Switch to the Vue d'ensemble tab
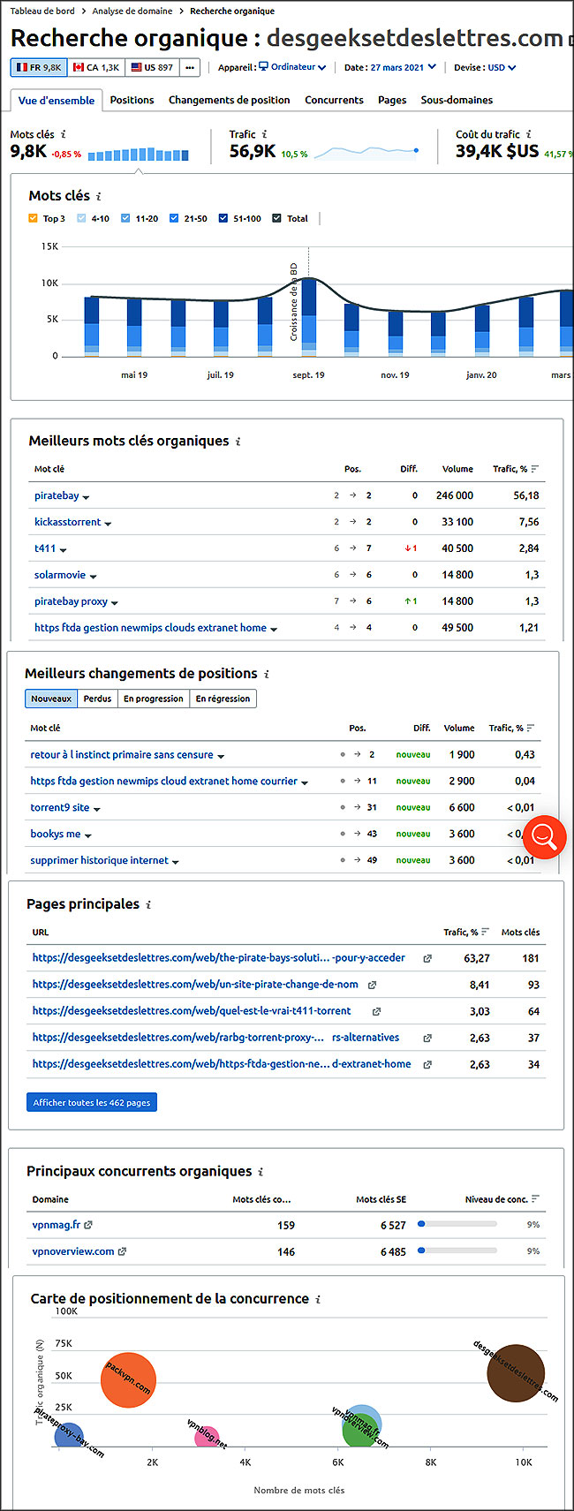The width and height of the screenshot is (574, 1511). pyautogui.click(x=57, y=101)
